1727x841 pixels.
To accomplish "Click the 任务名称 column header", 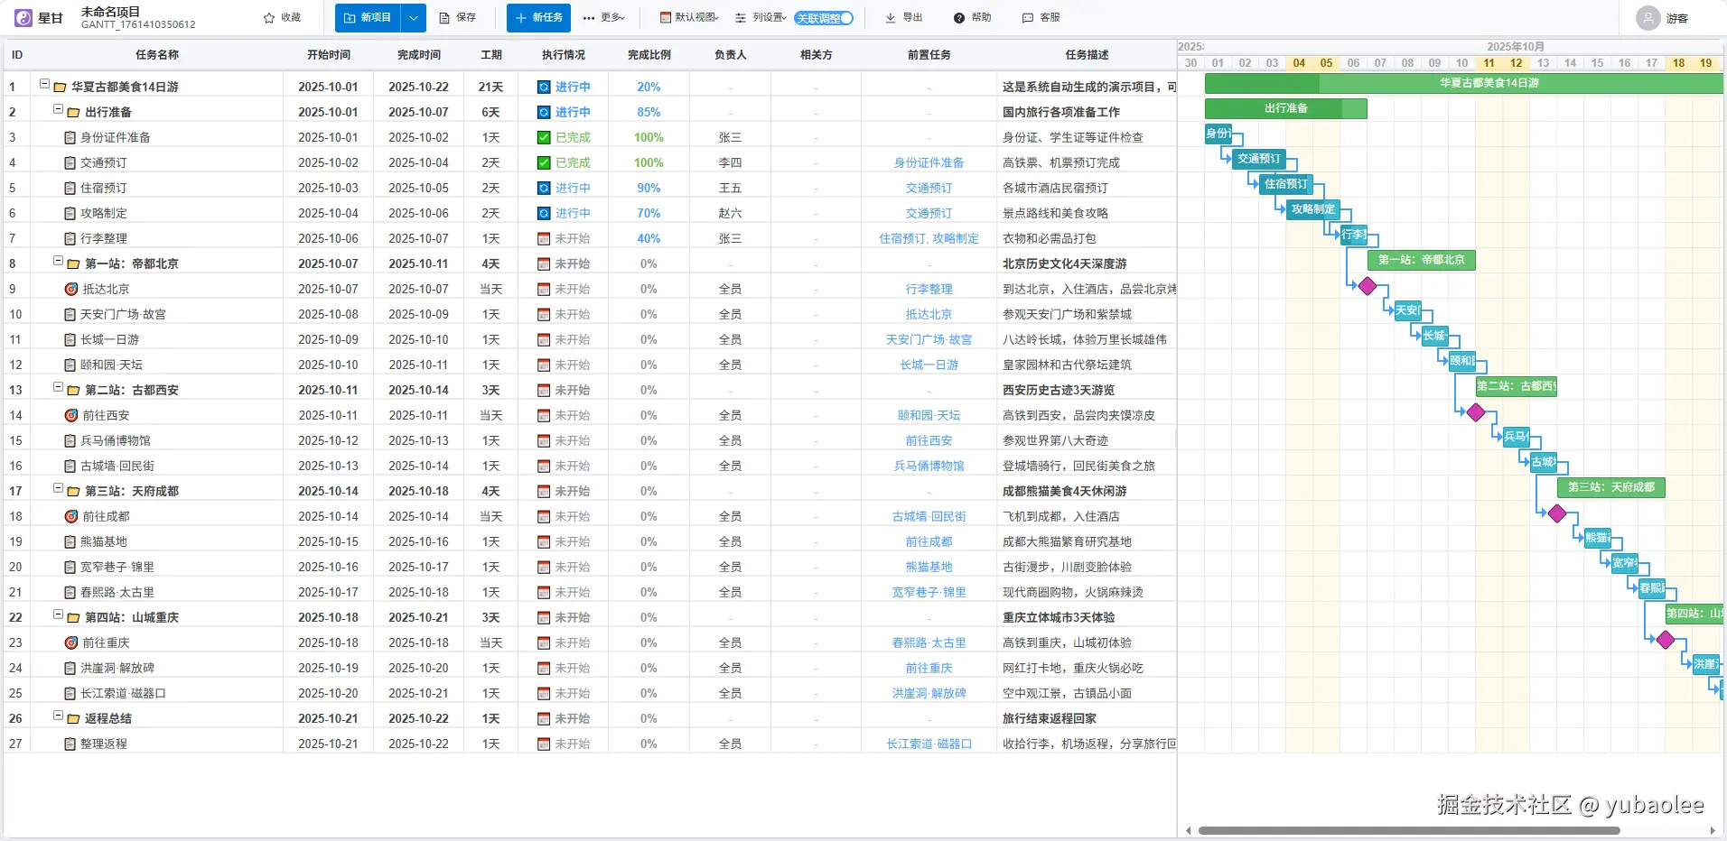I will click(157, 55).
